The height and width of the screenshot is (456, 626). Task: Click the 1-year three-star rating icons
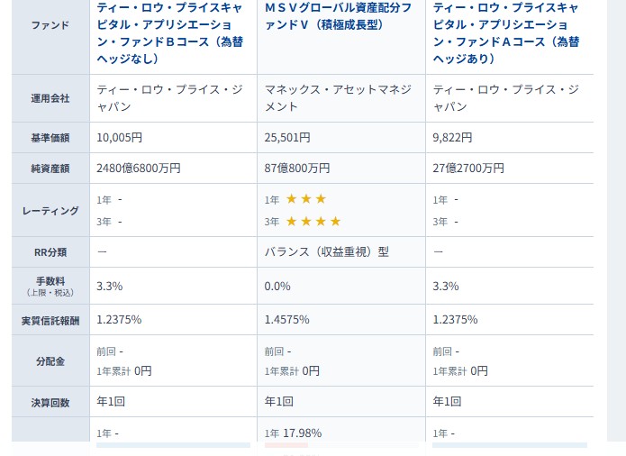(x=307, y=199)
